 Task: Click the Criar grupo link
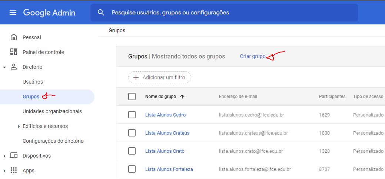pos(253,56)
